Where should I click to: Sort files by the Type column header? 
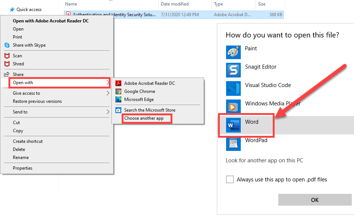(x=218, y=4)
